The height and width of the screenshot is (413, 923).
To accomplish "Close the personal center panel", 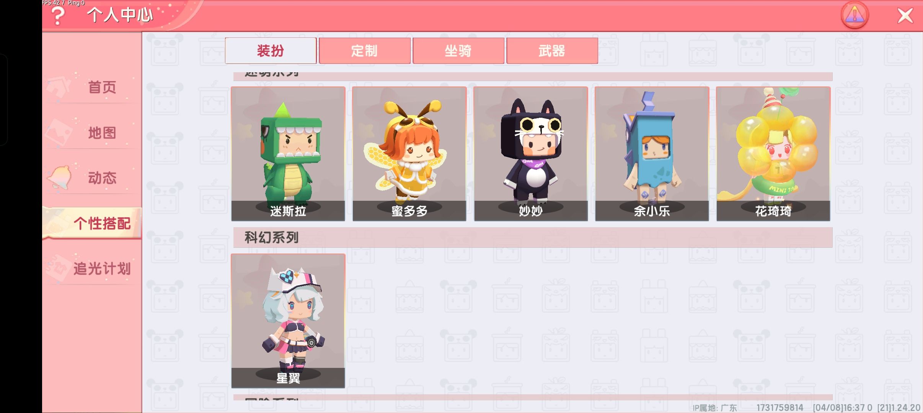I will pos(905,16).
